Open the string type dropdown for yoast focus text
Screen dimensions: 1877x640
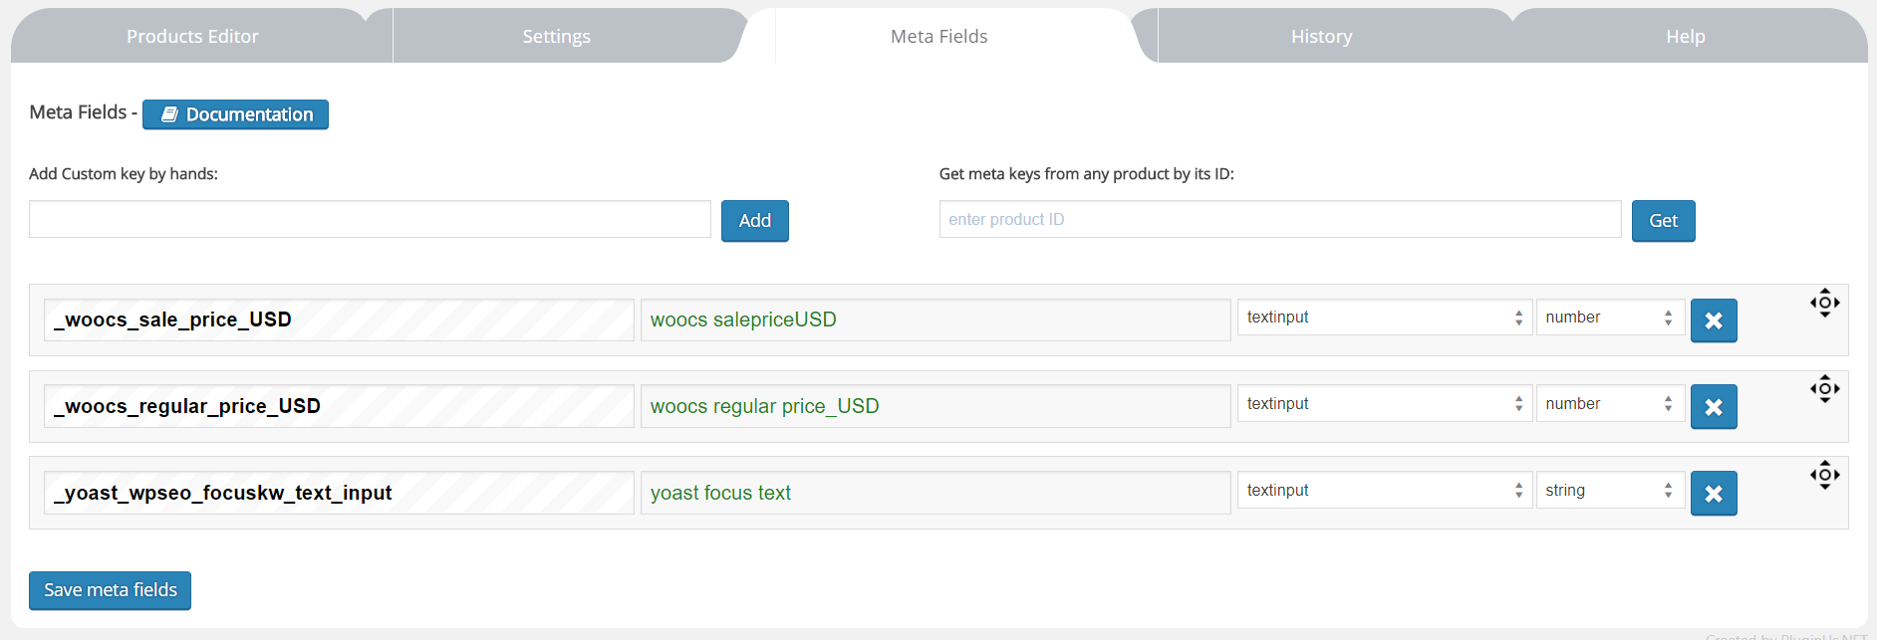pyautogui.click(x=1609, y=491)
